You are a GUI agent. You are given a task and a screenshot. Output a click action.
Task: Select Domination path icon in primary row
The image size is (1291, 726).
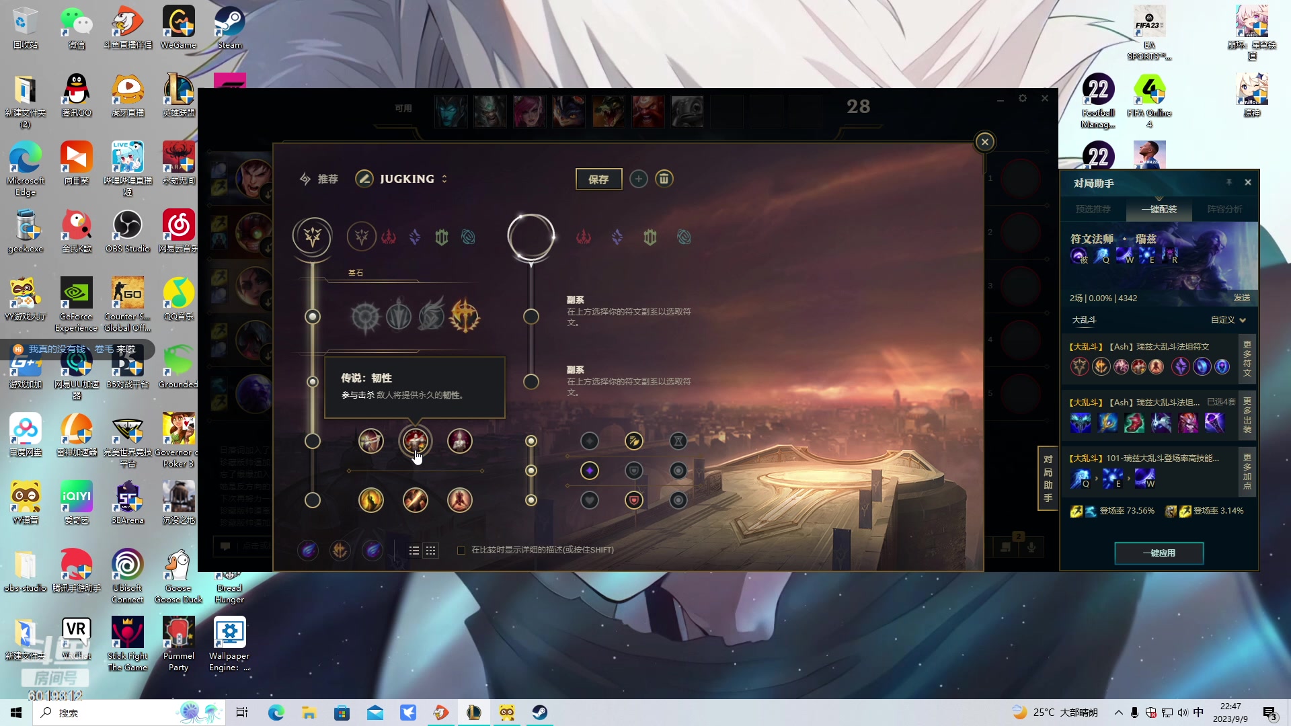[x=389, y=237]
